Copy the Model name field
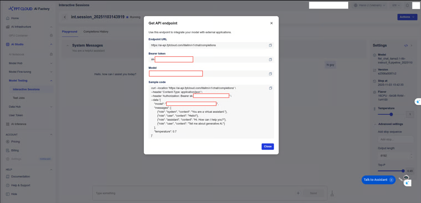The image size is (421, 203). pyautogui.click(x=270, y=74)
